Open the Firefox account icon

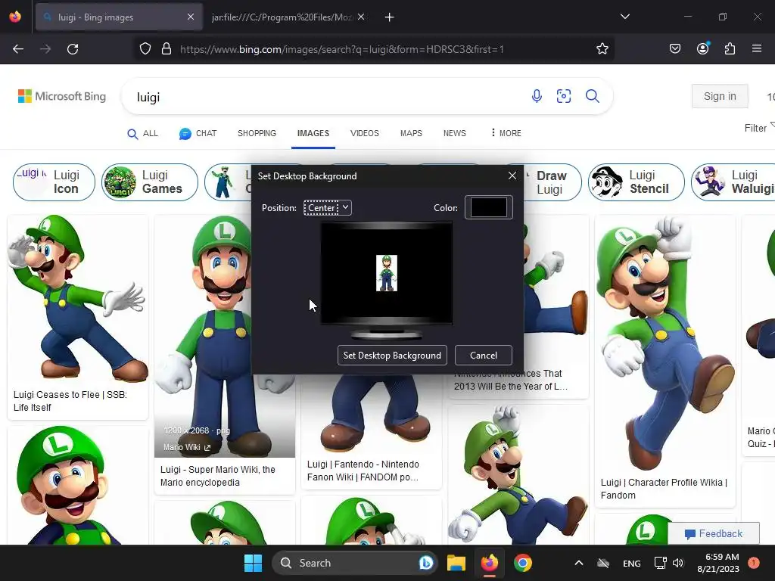click(x=702, y=48)
